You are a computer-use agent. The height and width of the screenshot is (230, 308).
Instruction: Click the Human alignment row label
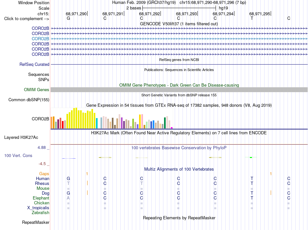42,179
